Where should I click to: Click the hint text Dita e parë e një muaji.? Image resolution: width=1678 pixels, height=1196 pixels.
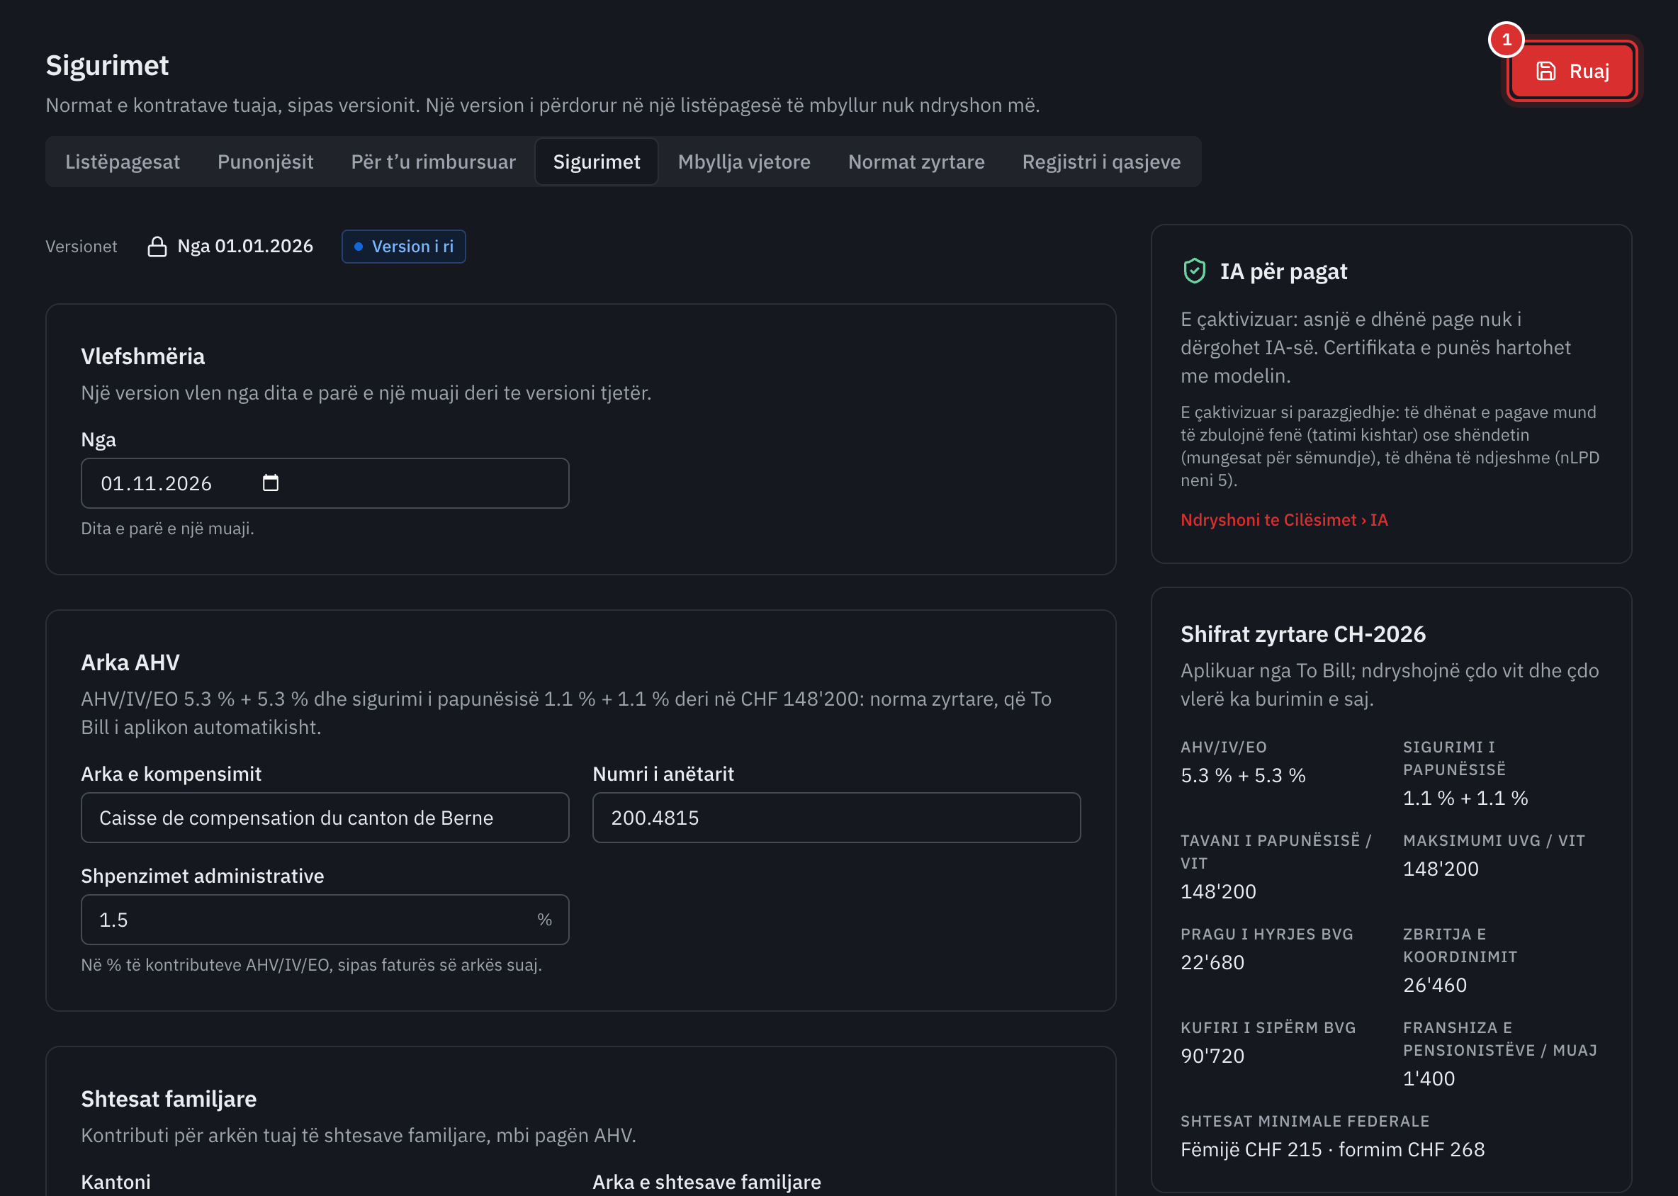click(x=167, y=528)
